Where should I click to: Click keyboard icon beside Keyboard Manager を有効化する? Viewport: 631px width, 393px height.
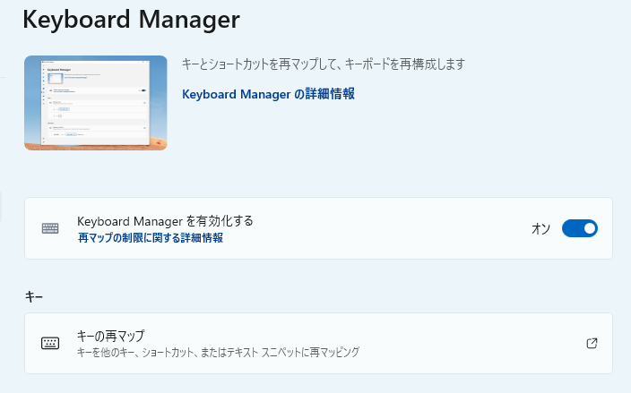point(50,228)
